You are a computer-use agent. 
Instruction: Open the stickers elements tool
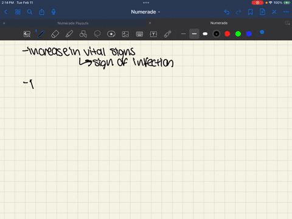point(111,34)
